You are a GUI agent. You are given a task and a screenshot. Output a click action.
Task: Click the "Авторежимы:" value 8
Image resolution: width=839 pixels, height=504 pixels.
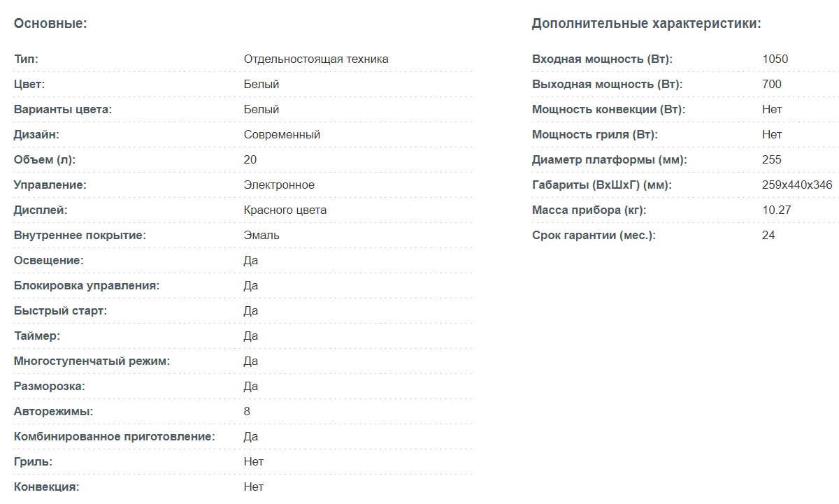click(x=247, y=411)
